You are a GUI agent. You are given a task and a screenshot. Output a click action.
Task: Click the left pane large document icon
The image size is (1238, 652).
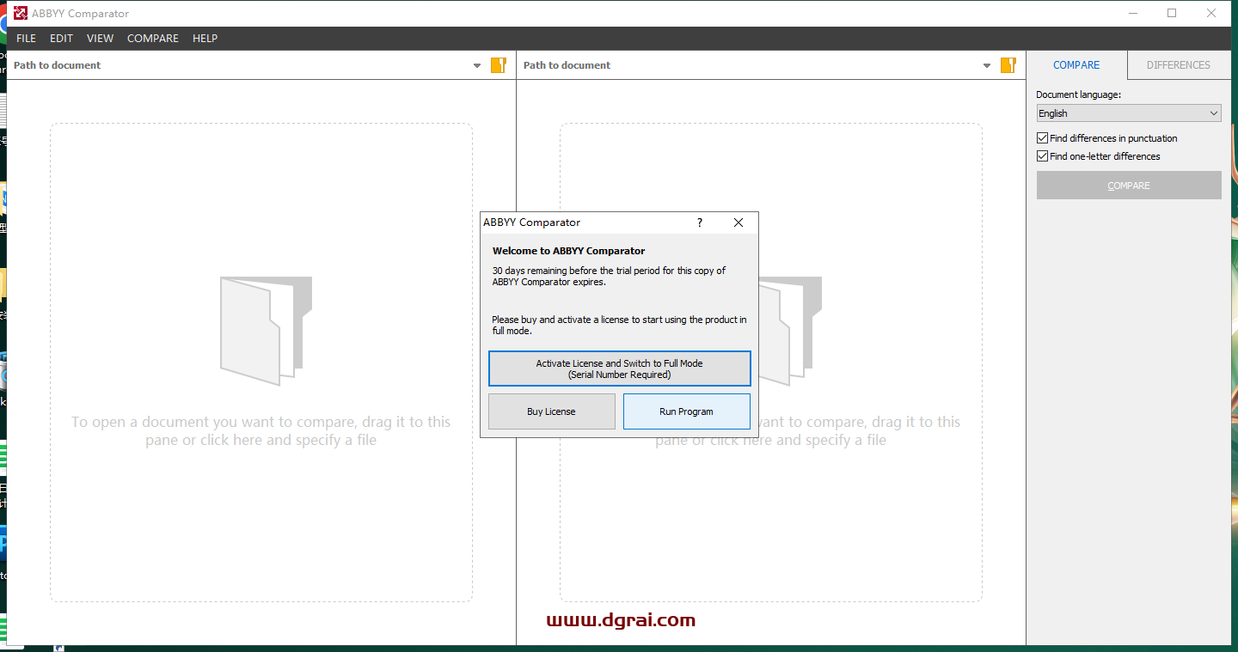pyautogui.click(x=266, y=331)
